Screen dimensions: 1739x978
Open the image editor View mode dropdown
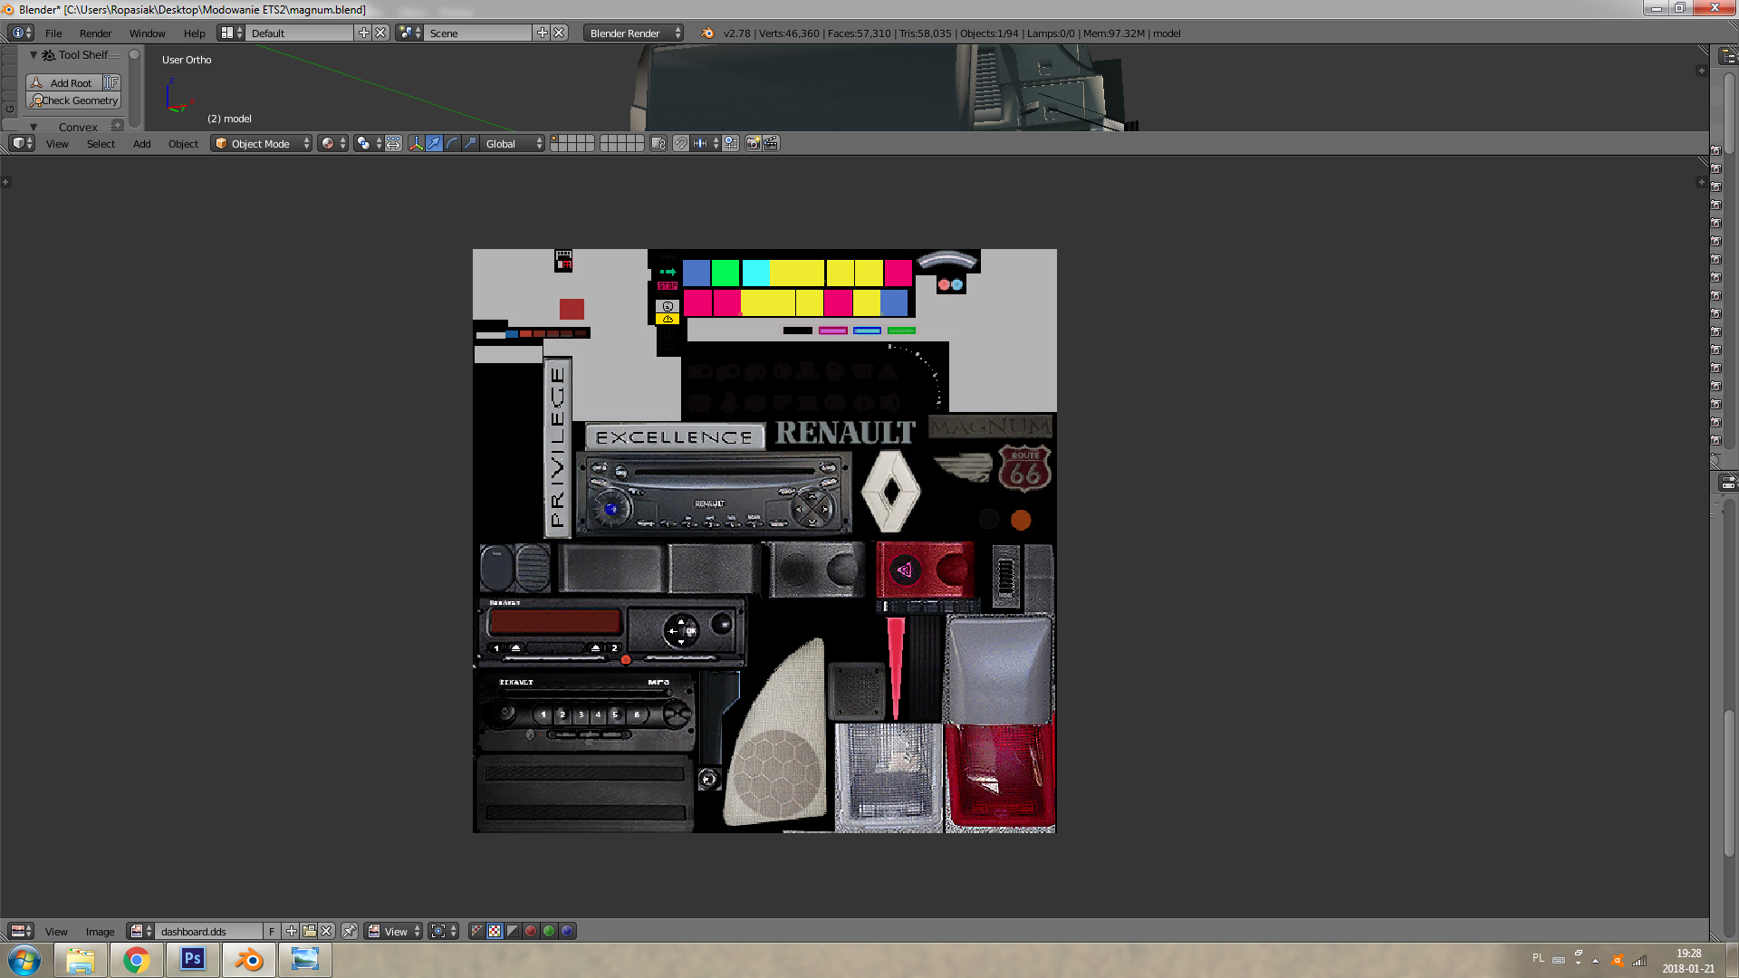[394, 932]
